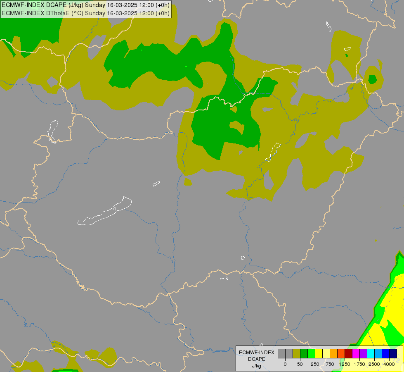Click the red-orange legend swatch
The height and width of the screenshot is (372, 404).
pyautogui.click(x=341, y=353)
